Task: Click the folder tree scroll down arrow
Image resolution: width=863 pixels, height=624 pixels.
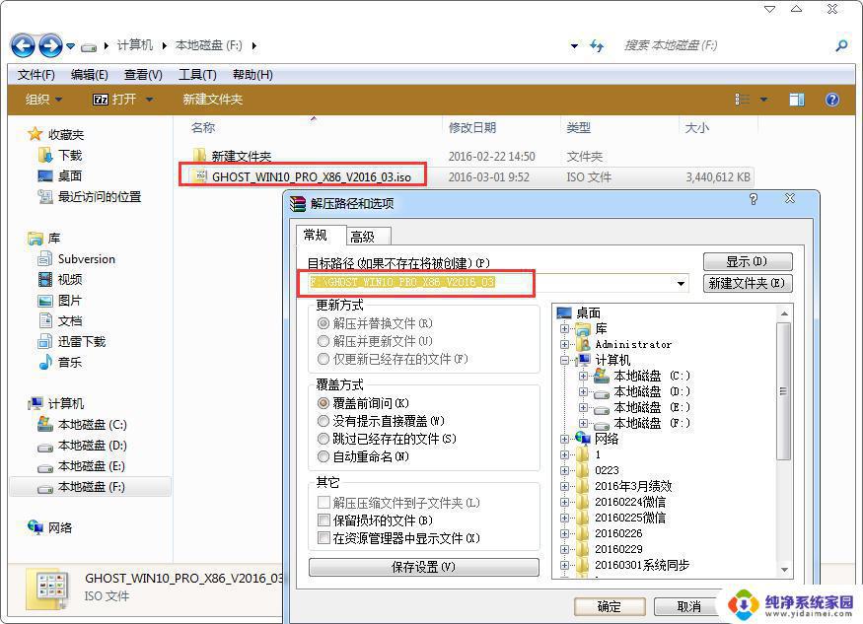Action: 784,570
